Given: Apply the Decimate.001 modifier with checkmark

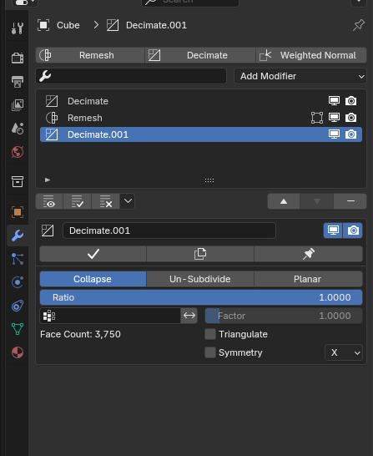Looking at the screenshot, I should point(93,254).
